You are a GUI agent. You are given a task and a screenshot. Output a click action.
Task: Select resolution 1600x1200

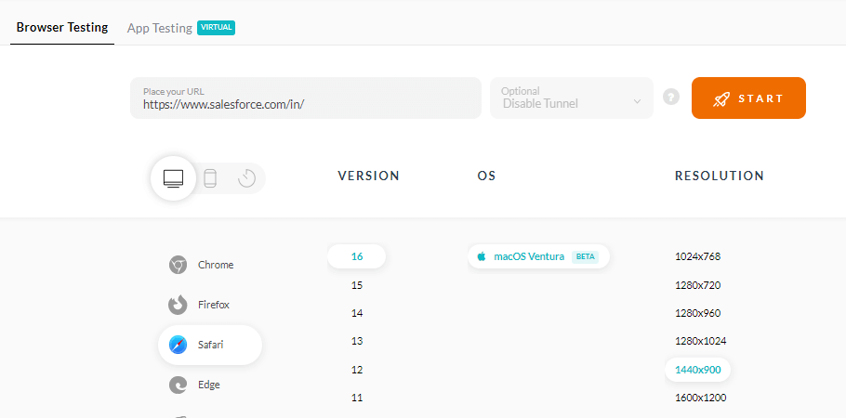[700, 398]
